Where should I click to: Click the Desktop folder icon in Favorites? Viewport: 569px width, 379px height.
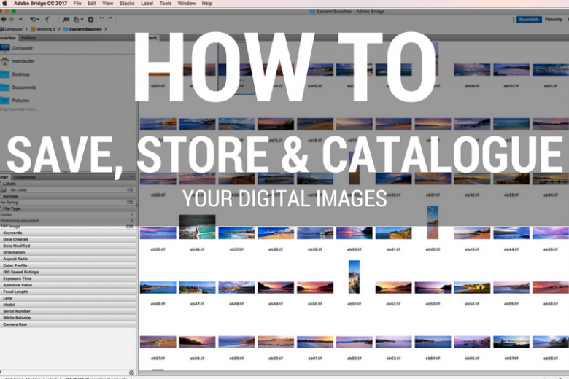(4, 74)
